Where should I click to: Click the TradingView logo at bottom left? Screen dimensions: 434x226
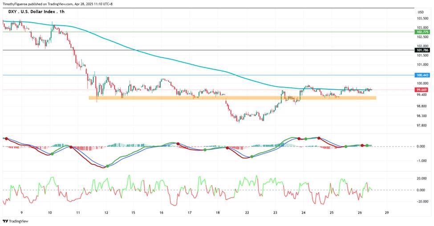click(16, 221)
